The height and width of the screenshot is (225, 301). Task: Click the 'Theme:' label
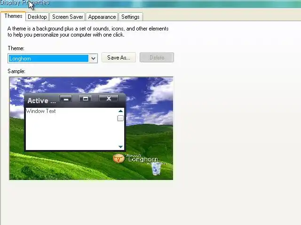16,48
